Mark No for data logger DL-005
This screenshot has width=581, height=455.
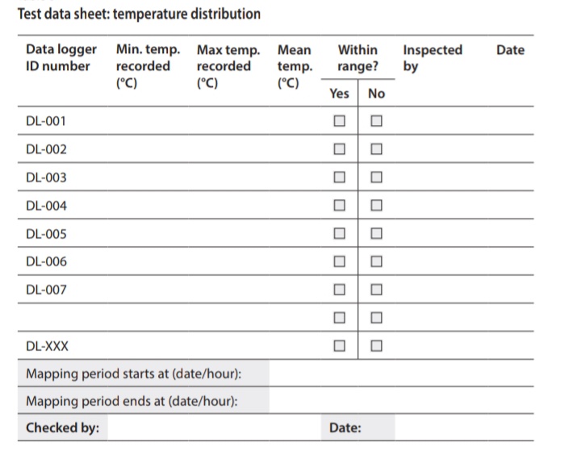coord(376,233)
